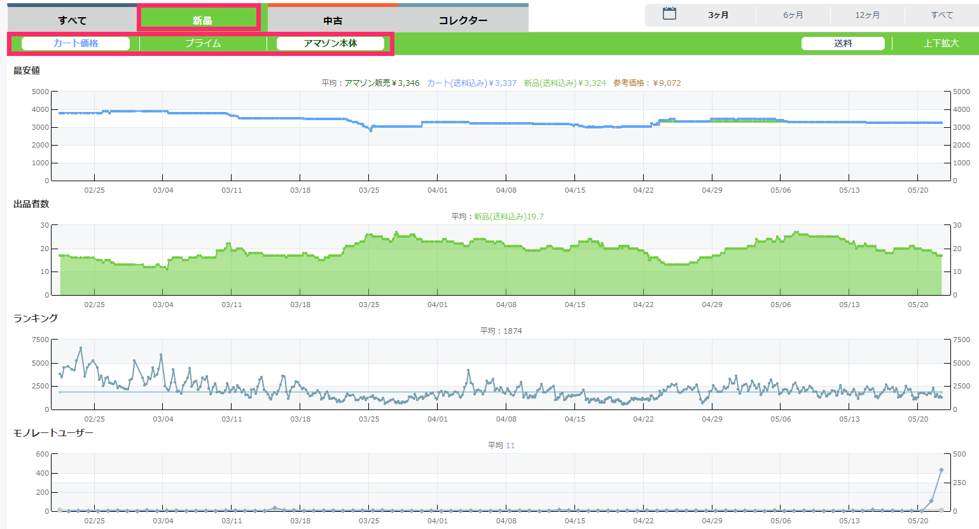This screenshot has width=979, height=529.
Task: Switch to the 中古 condition tab
Action: pos(333,20)
